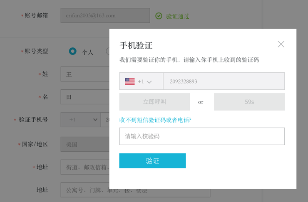Click the 验证通过 status text
Viewport: 308px width, 202px height.
coord(178,16)
